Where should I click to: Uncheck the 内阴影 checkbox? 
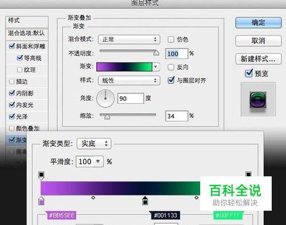[12, 93]
